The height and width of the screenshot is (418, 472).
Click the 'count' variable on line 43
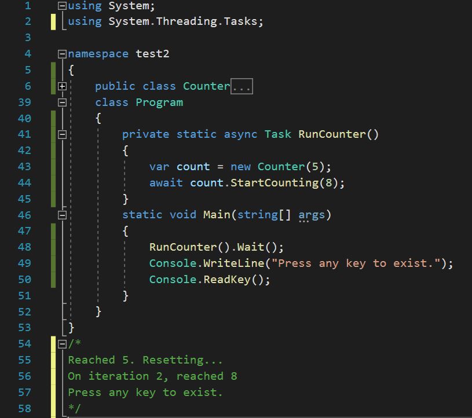(x=193, y=167)
